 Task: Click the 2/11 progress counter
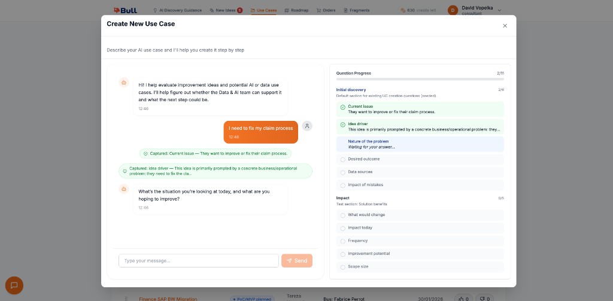point(500,73)
